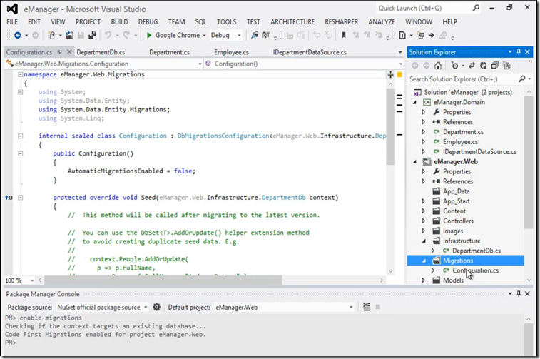Open the BUILD menu

pos(119,21)
